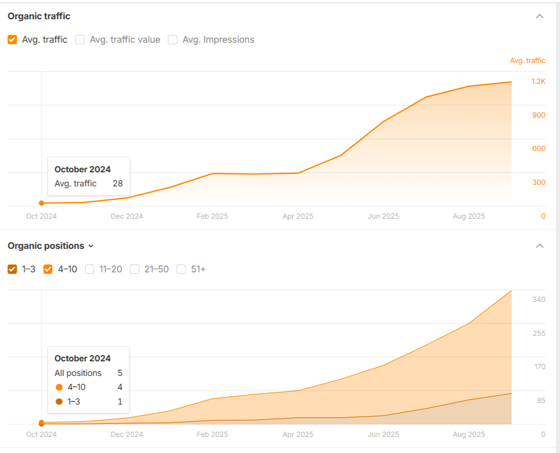Click the orange Avg. traffic axis title
Viewport: 560px width, 453px height.
pyautogui.click(x=527, y=61)
